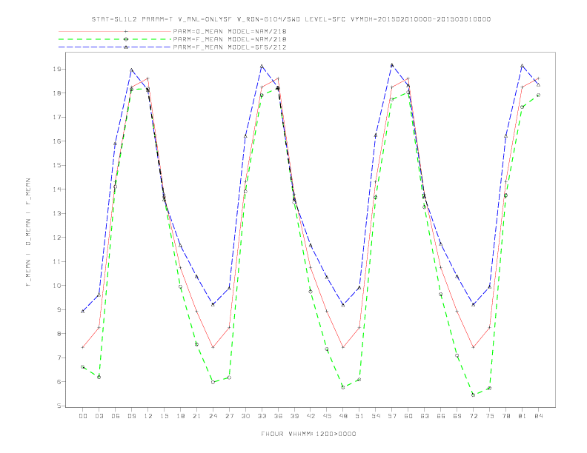Click y-axis value 8

click(x=59, y=334)
